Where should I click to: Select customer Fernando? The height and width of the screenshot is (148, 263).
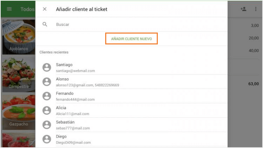131,96
